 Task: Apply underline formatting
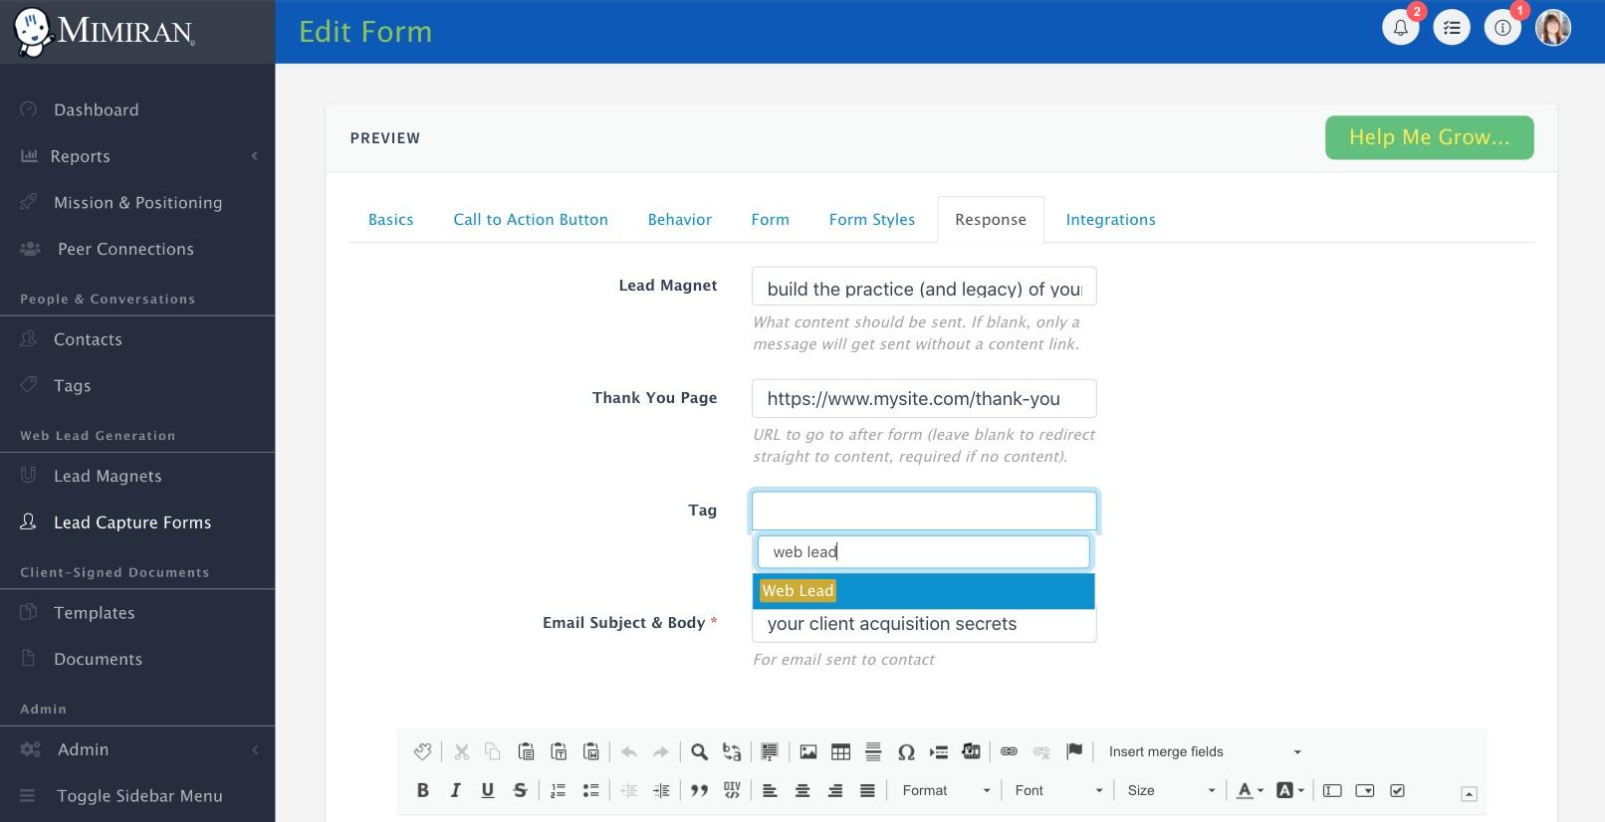coord(488,790)
